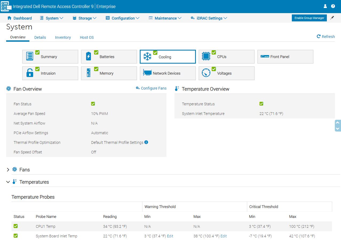
Task: Switch to the Host OS tab
Action: click(x=87, y=37)
